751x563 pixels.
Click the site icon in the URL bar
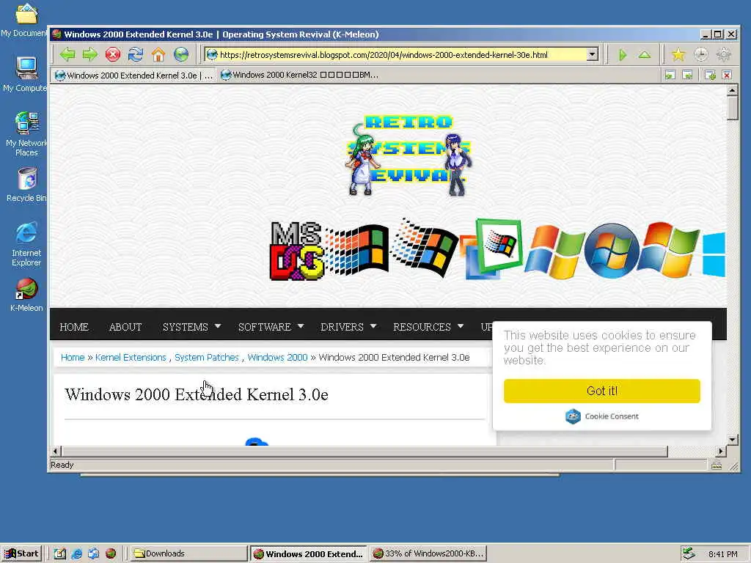point(212,54)
